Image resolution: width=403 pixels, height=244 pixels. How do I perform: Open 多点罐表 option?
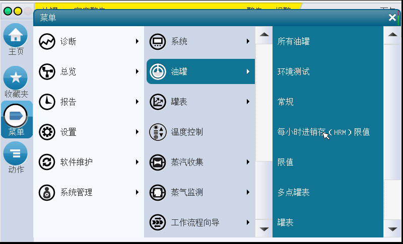coord(294,193)
